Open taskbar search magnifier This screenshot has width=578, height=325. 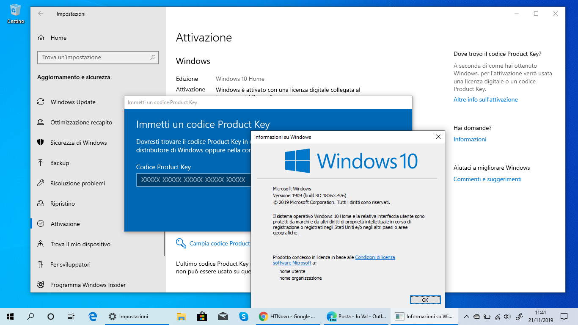pyautogui.click(x=30, y=316)
